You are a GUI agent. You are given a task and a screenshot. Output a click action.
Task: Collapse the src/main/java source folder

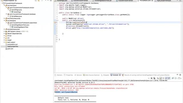5,5
